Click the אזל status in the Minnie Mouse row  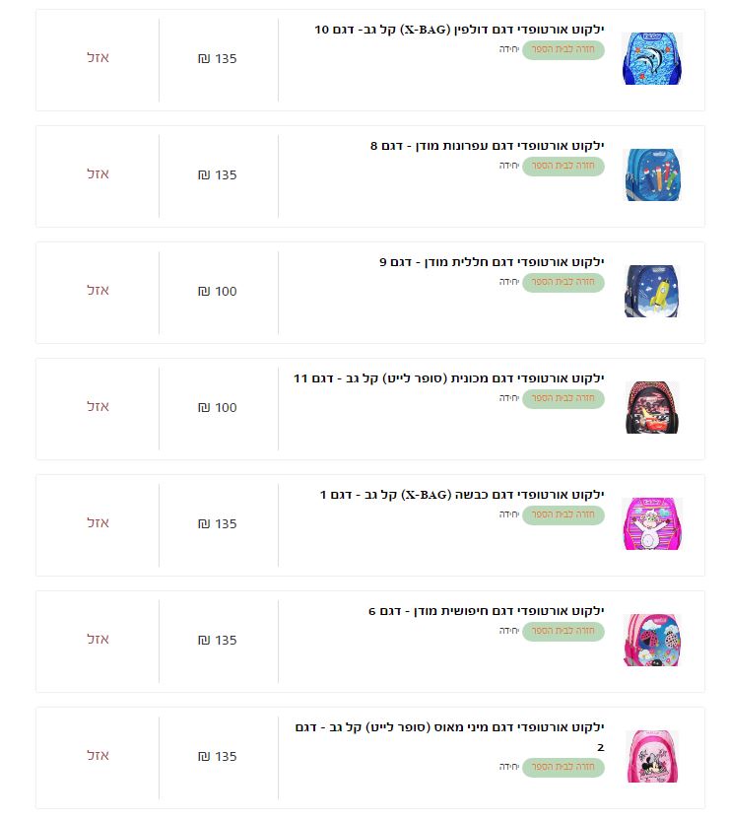pyautogui.click(x=98, y=756)
